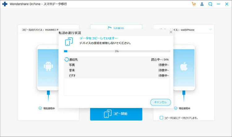Select the 写真 row in transfer list
Screen dimensions: 232x137
(x=117, y=65)
